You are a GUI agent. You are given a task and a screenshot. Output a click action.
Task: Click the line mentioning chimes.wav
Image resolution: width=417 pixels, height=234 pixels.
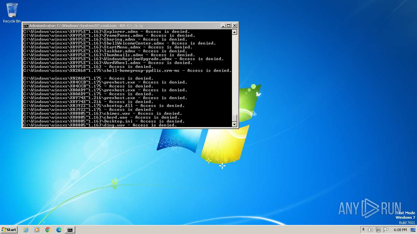pyautogui.click(x=103, y=113)
